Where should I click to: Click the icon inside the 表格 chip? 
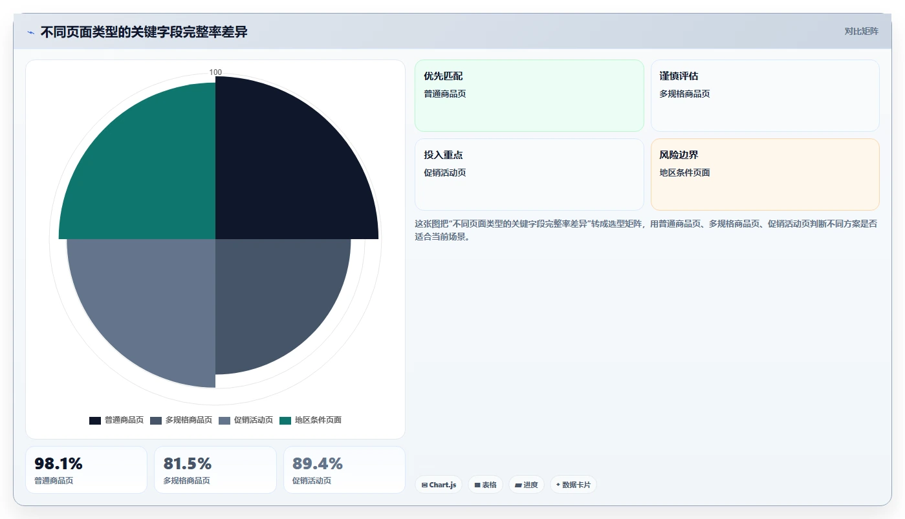(x=477, y=485)
